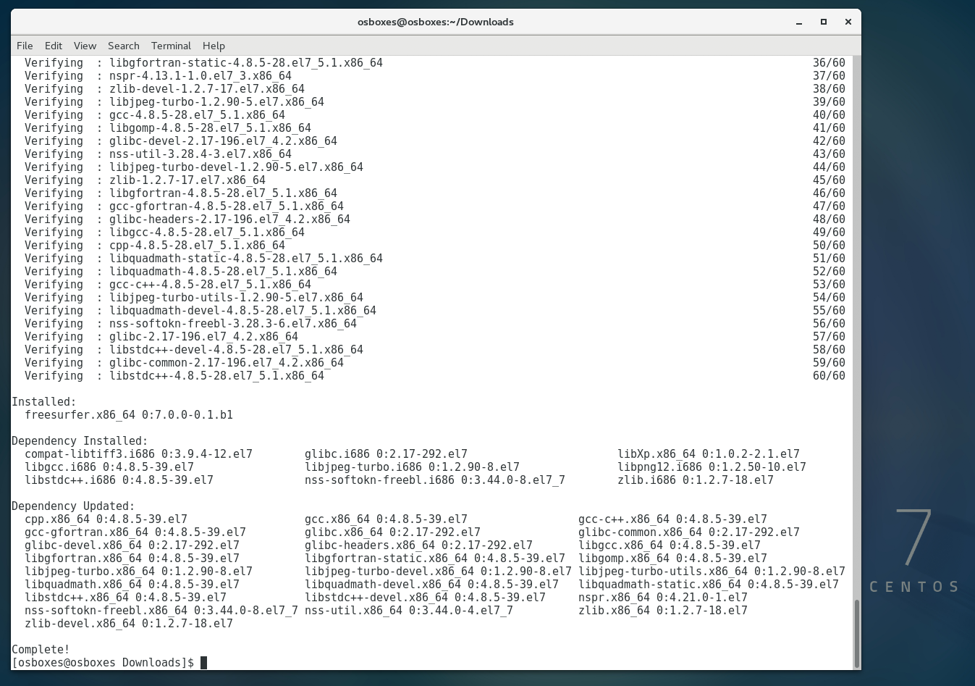Click the "Complete!" output line
Screen dimensions: 975x686
click(x=41, y=650)
